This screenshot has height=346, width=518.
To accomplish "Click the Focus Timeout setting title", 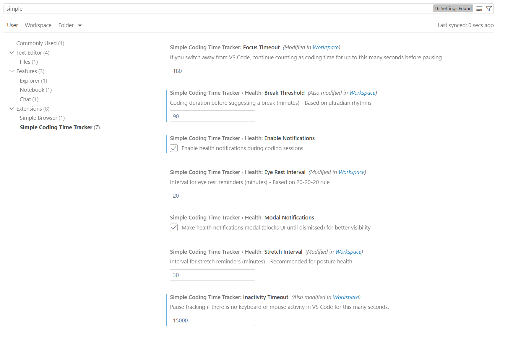I will coord(225,47).
